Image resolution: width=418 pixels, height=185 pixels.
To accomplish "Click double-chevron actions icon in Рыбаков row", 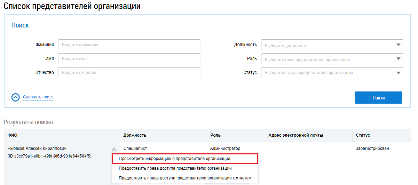I will 114,149.
